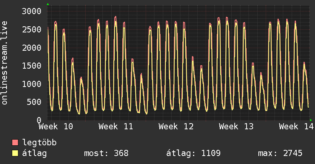Click the Week 11 axis label

coord(116,127)
